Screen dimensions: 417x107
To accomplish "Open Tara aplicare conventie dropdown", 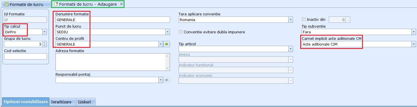I will tap(290, 20).
